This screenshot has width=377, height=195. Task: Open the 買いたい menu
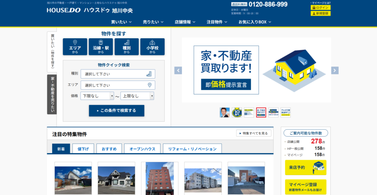pyautogui.click(x=121, y=22)
